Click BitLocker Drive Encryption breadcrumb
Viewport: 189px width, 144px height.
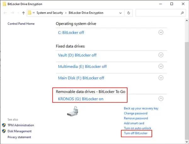point(86,13)
